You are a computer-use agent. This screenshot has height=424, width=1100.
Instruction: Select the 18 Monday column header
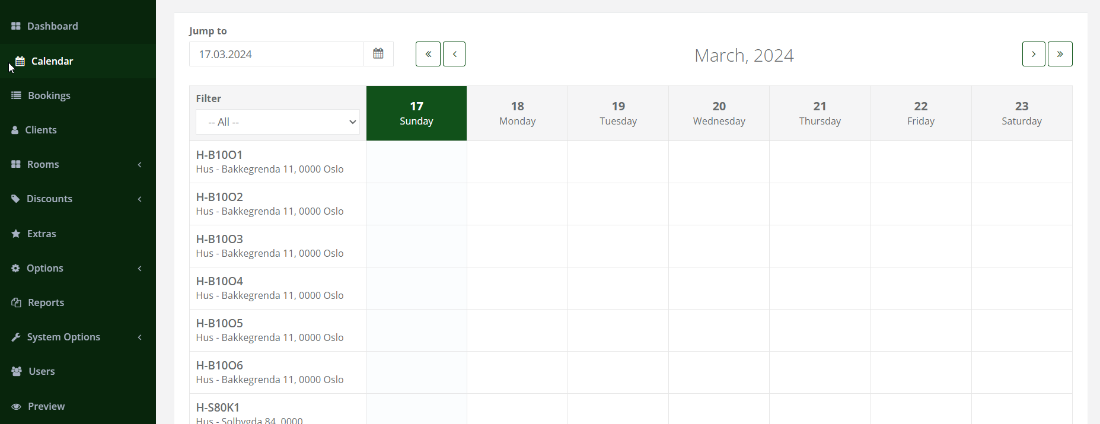click(x=517, y=113)
